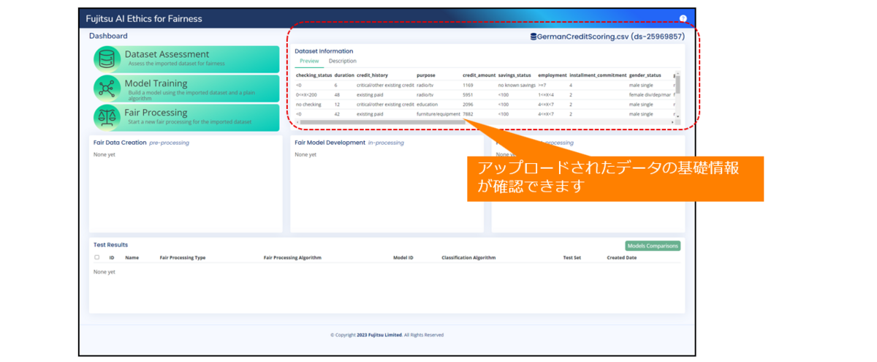877x362 pixels.
Task: Click the Fair Data Creation panel title
Action: pyautogui.click(x=120, y=143)
